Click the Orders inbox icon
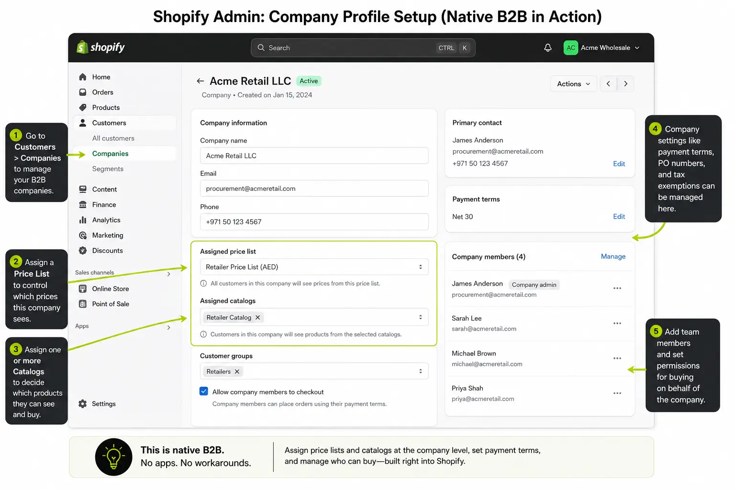735x490 pixels. [83, 92]
